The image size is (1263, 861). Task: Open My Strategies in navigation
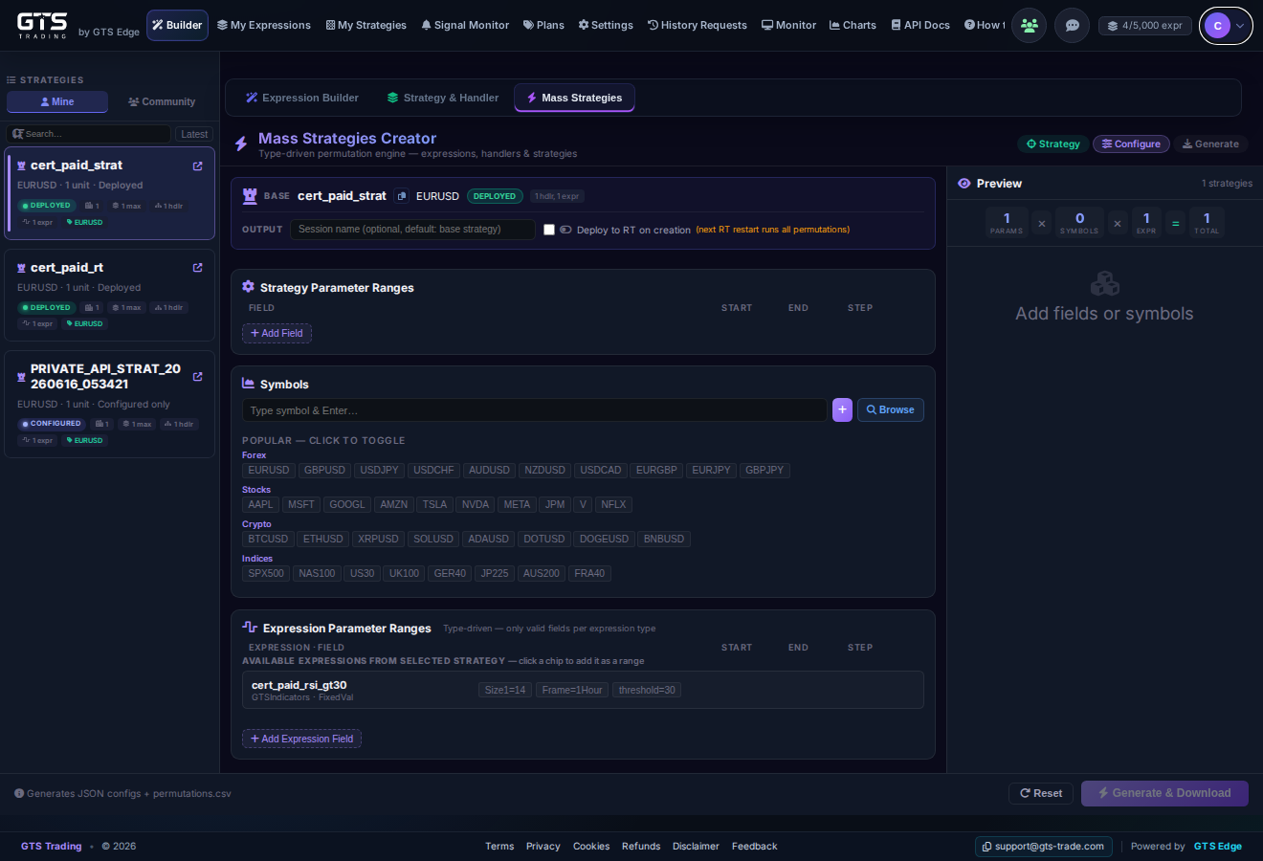tap(366, 25)
